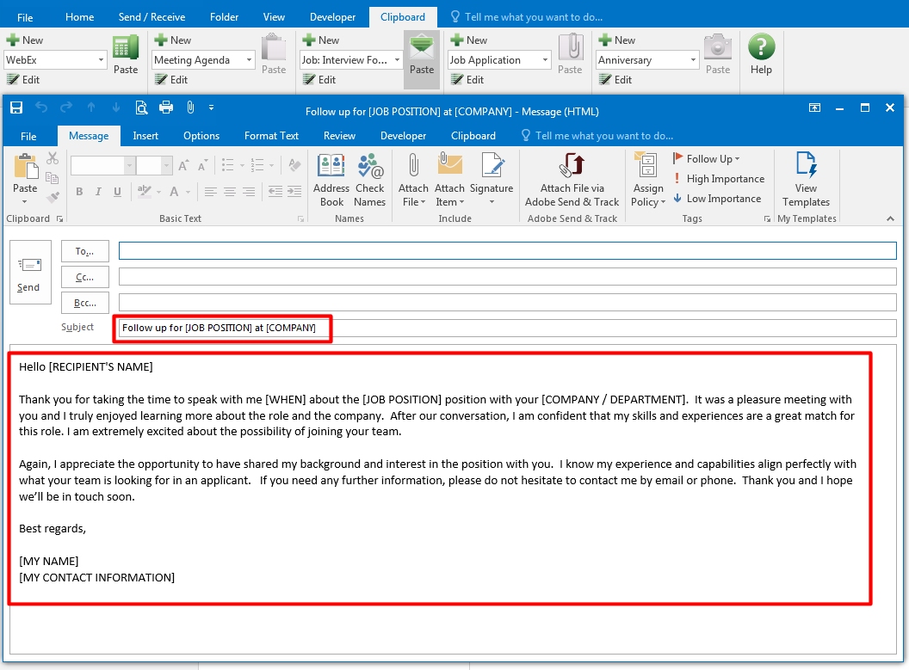The width and height of the screenshot is (909, 670).
Task: Click Attach File via Adobe Send & Track
Action: point(572,181)
